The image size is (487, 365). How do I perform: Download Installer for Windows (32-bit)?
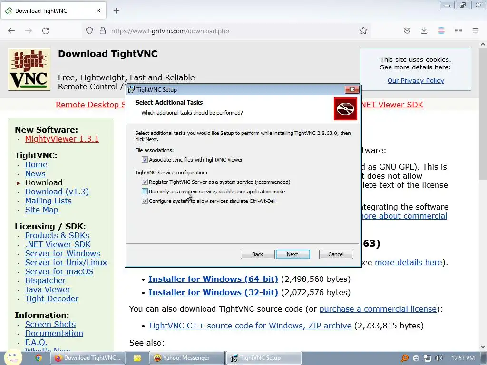[213, 292]
